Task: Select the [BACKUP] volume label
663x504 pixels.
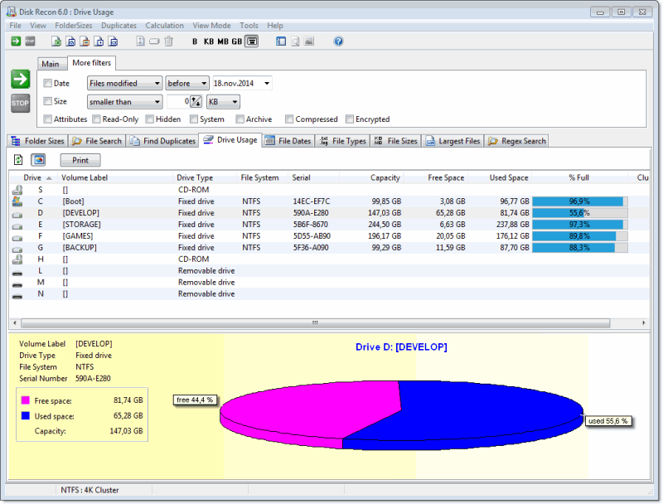Action: (x=80, y=248)
